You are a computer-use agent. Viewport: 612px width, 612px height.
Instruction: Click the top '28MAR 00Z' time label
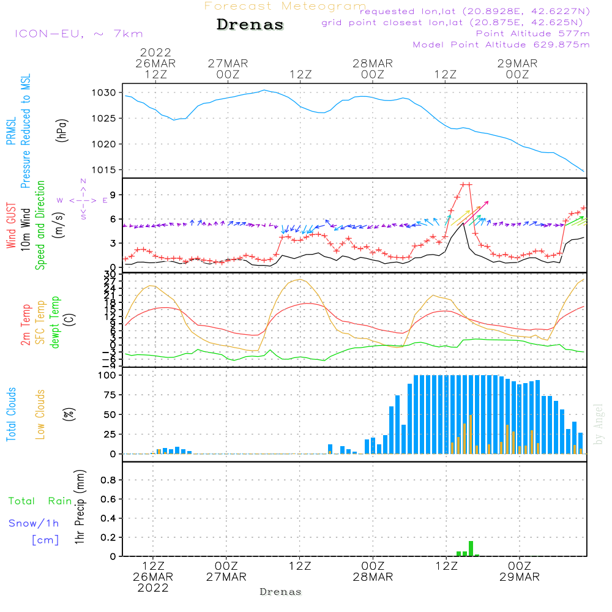373,69
